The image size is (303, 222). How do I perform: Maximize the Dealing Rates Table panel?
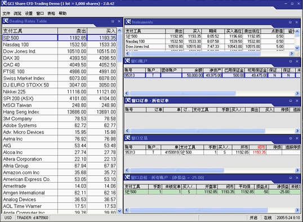(x=113, y=21)
